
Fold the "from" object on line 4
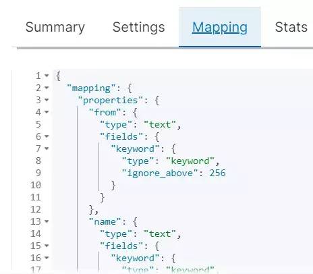point(47,112)
